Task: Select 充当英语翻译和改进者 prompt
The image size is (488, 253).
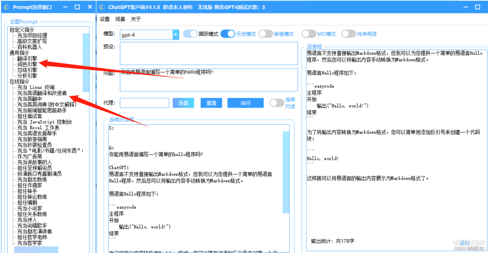Action: point(42,93)
